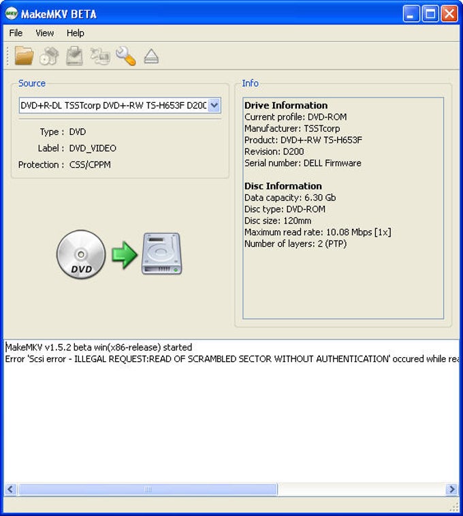Minimize the MakeMKV window
The height and width of the screenshot is (516, 463).
411,14
